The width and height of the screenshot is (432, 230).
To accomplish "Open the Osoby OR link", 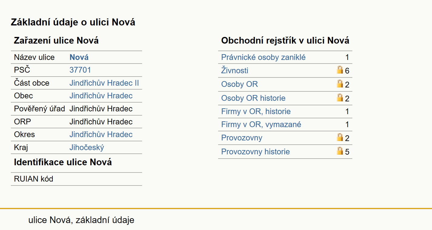I will 239,84.
